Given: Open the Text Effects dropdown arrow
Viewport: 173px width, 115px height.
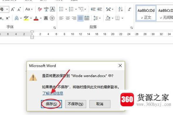Looking at the screenshot, I should [x=21, y=18].
